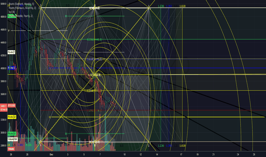Click the 2800.0 price axis value
Screen dimensions: 266x157
point(3,146)
